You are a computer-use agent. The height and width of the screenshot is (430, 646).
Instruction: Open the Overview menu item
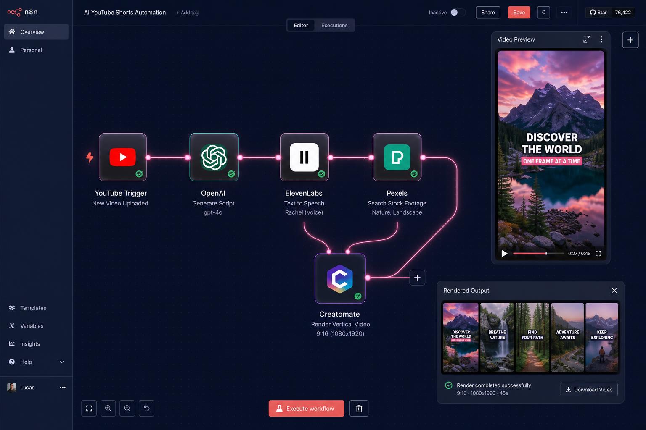pyautogui.click(x=36, y=32)
